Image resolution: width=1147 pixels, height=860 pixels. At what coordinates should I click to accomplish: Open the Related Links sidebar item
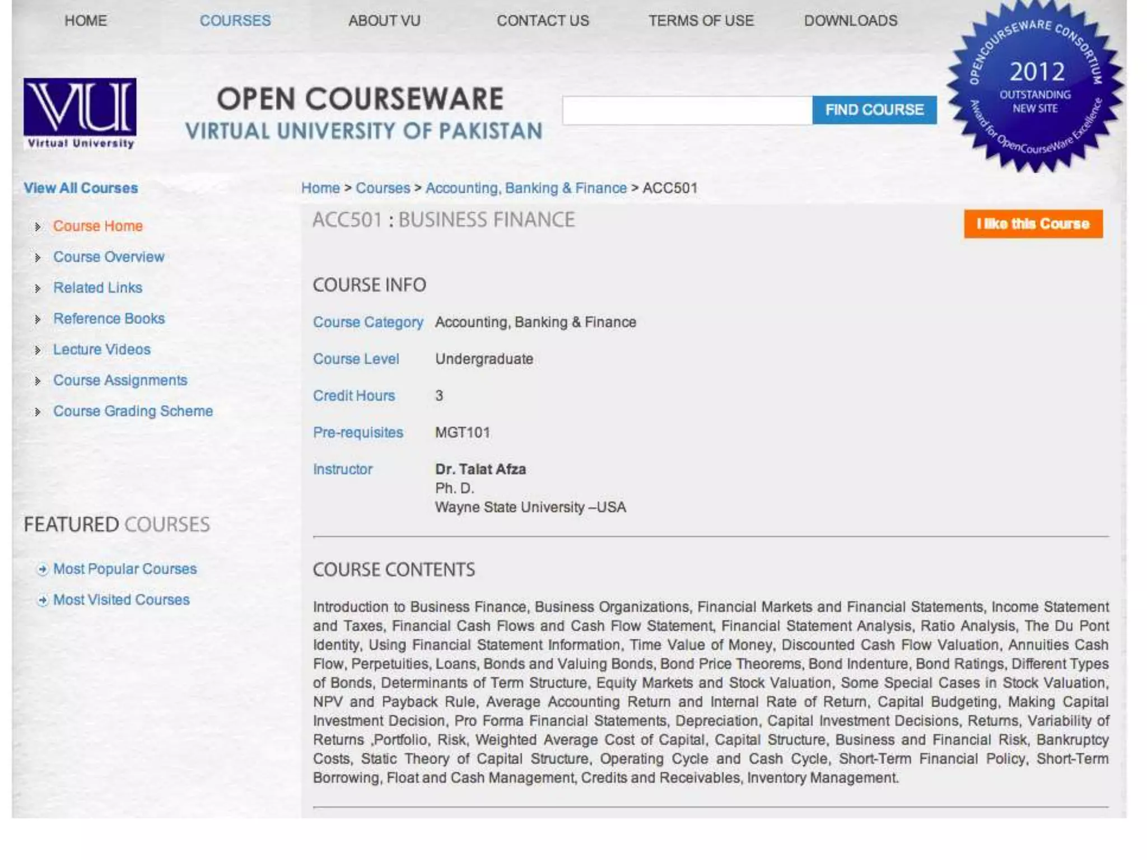97,288
